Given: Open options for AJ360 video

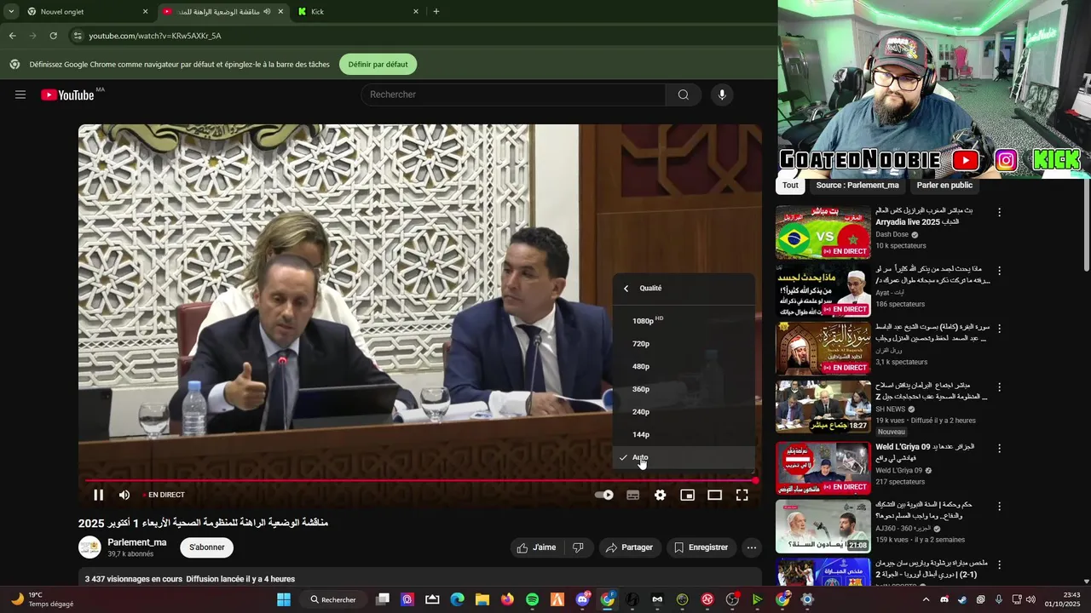Looking at the screenshot, I should coord(999,507).
